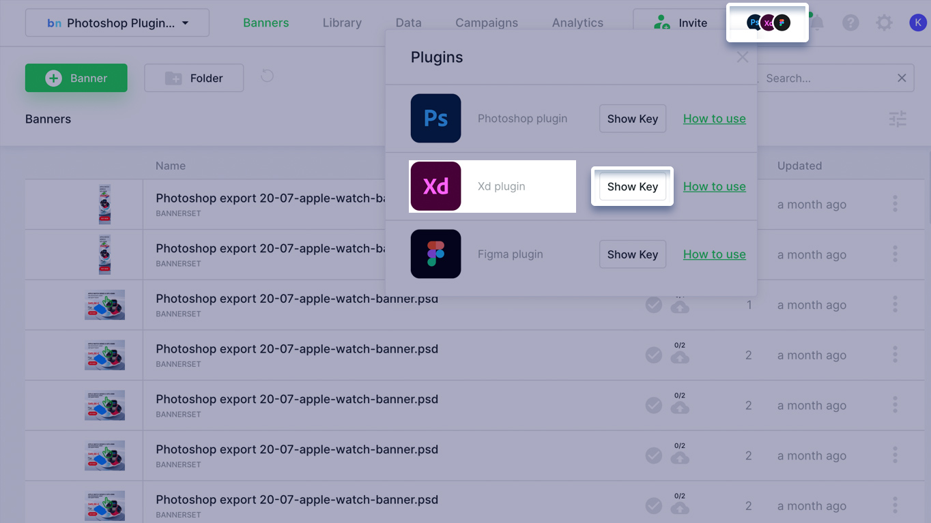Go to the Data tab
Image resolution: width=931 pixels, height=523 pixels.
click(408, 23)
